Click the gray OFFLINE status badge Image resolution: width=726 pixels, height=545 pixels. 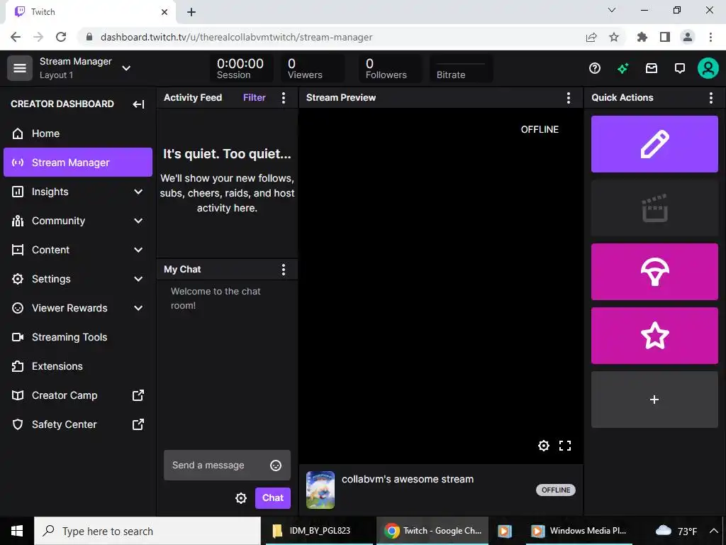[556, 490]
